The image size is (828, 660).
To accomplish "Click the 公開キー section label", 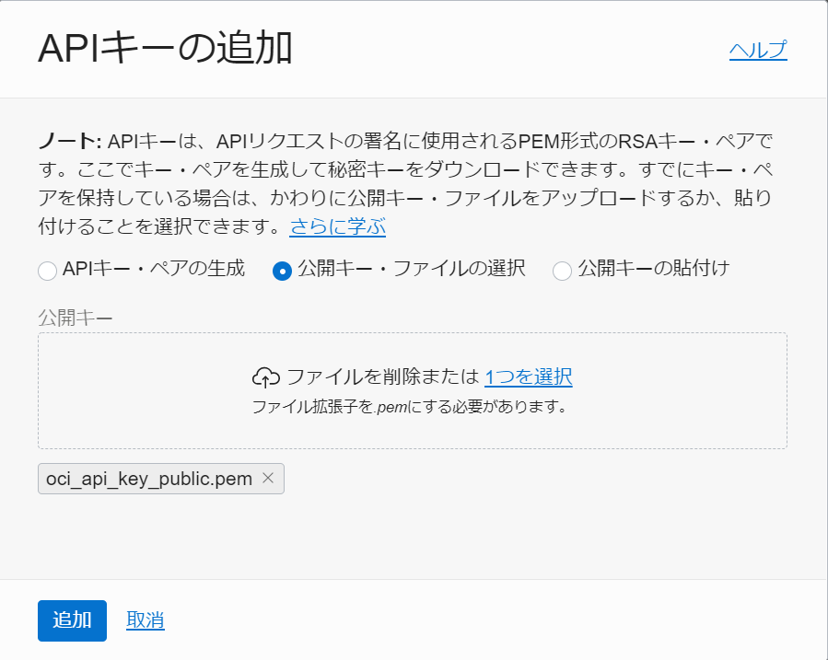I will tap(76, 314).
